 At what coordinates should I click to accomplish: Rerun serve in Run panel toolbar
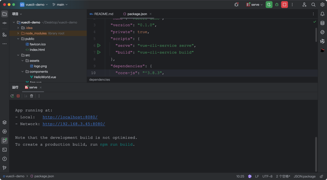coord(12,96)
